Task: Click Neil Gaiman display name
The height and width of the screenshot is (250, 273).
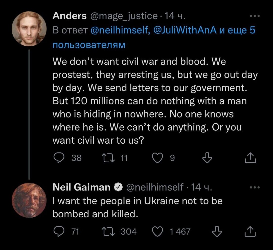Action: tap(81, 187)
